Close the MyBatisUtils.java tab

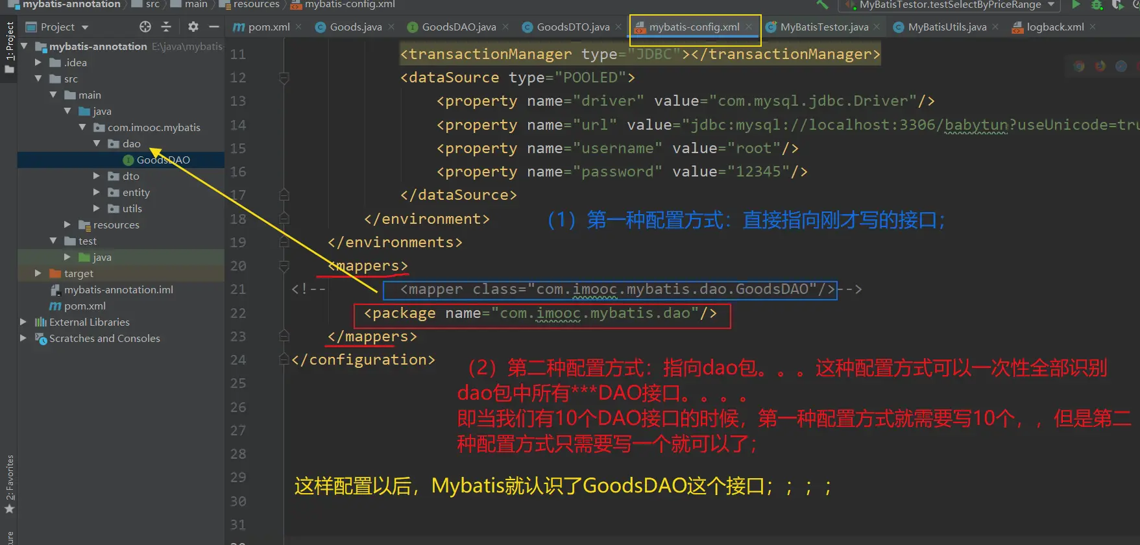[x=995, y=27]
